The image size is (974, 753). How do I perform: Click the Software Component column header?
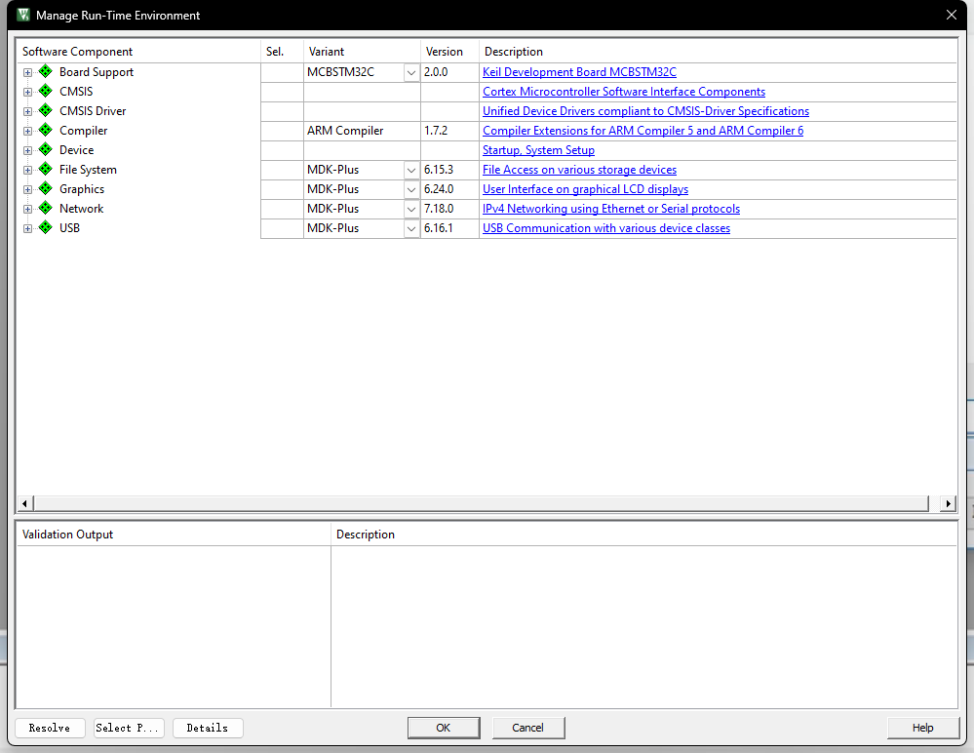(138, 52)
